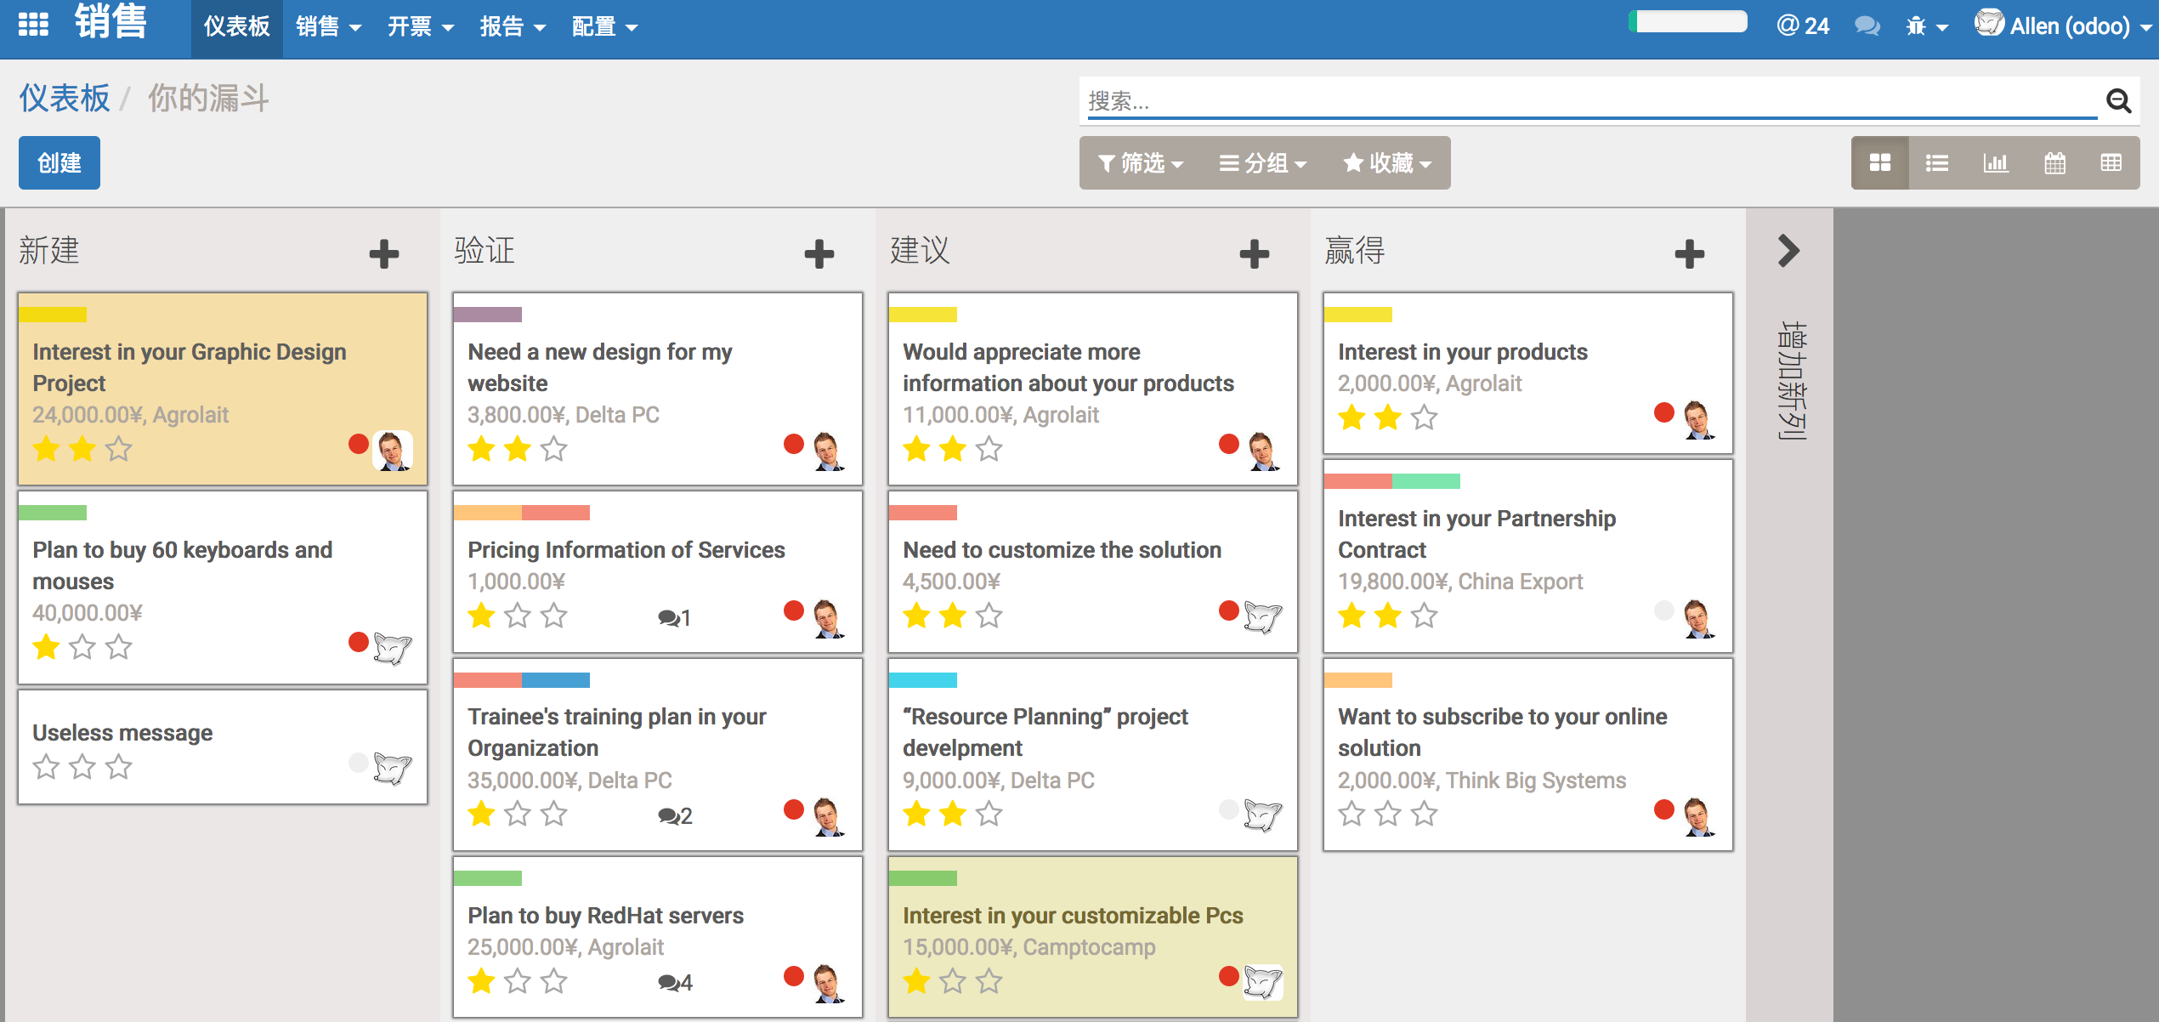The height and width of the screenshot is (1022, 2159).
Task: Switch to list view icon
Action: click(1937, 162)
